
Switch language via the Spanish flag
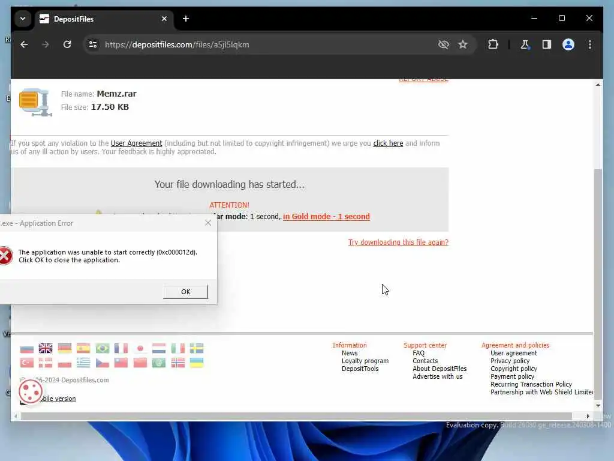tap(83, 348)
